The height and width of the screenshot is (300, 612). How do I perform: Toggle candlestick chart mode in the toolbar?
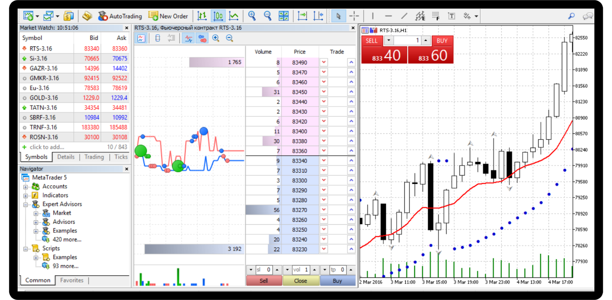[x=218, y=16]
